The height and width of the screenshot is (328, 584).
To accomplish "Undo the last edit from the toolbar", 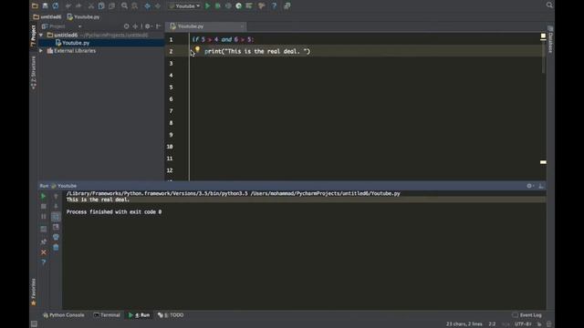I will click(68, 6).
